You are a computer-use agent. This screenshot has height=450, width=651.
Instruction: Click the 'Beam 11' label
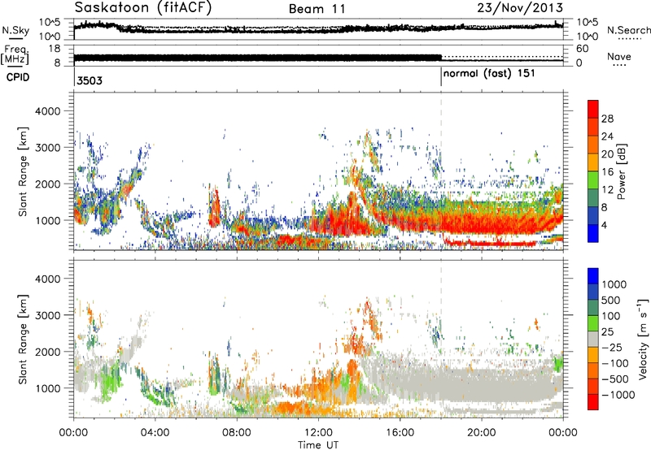[x=317, y=9]
